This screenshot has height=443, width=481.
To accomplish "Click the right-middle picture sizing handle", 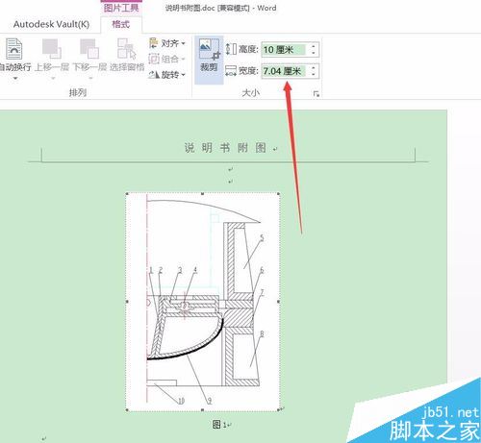I will coord(278,302).
